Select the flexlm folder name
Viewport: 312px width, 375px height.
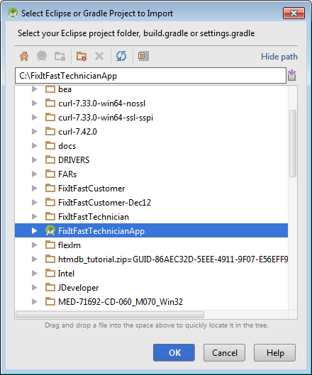(69, 245)
